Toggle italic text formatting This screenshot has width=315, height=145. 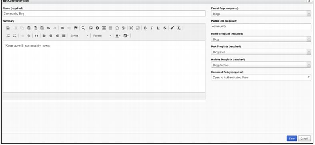click(x=152, y=28)
